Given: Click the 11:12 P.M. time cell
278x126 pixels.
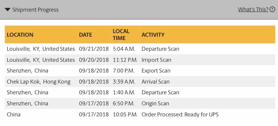Looking at the screenshot, I should coord(125,60).
